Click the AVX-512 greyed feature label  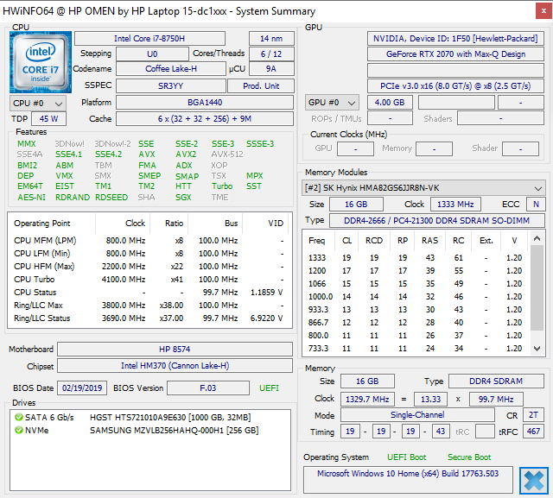pos(227,154)
